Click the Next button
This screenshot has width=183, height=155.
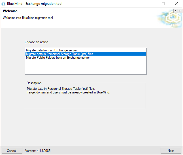click(171, 151)
